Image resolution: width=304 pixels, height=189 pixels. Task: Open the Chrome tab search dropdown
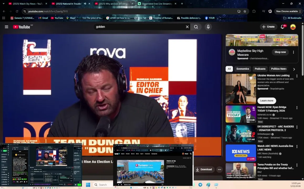[3, 3]
